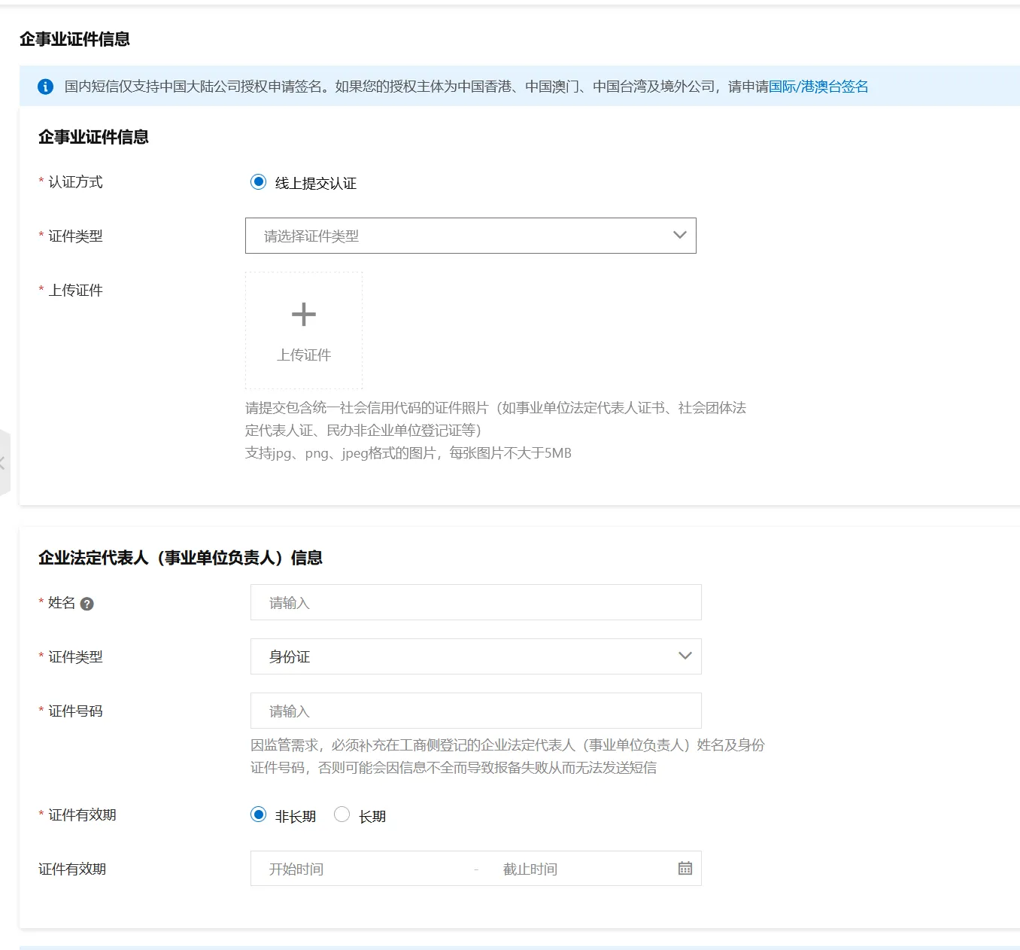Click the 证件有效期 label beside the date range

click(x=72, y=869)
